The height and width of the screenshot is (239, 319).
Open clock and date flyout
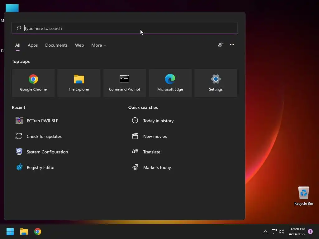click(297, 232)
